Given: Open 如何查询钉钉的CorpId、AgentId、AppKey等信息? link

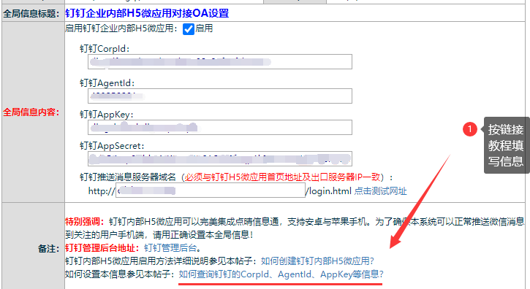Looking at the screenshot, I should [281, 274].
